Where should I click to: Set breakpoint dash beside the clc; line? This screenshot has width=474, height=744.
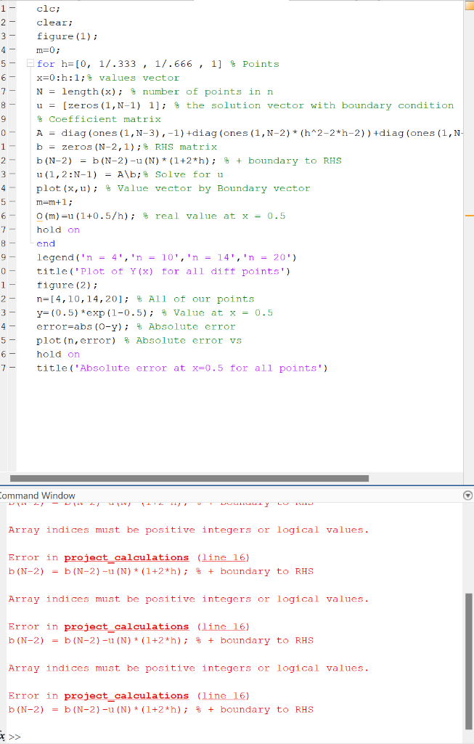[x=12, y=9]
